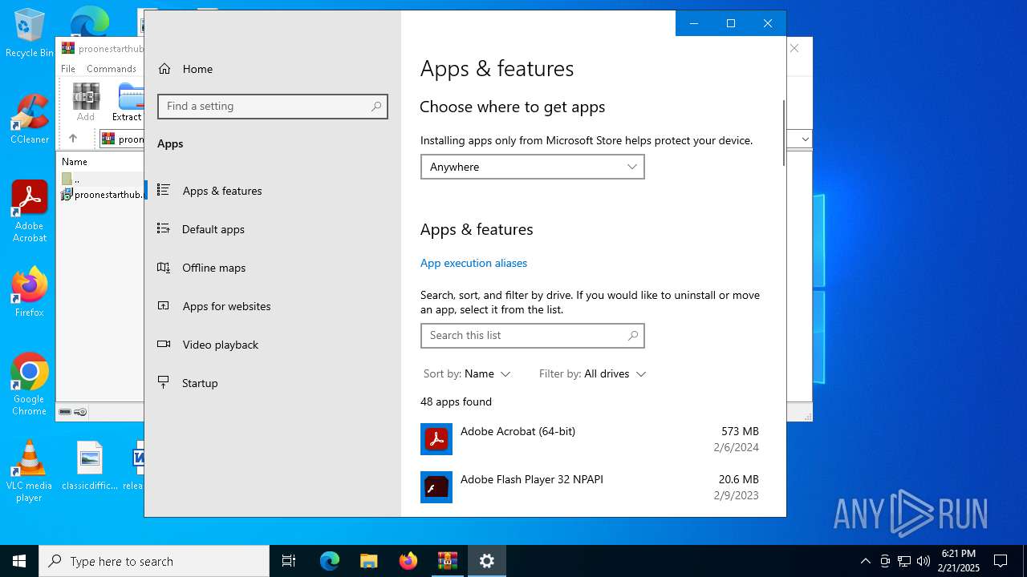Open Offline maps settings
Screen dimensions: 1027x577
pyautogui.click(x=273, y=268)
